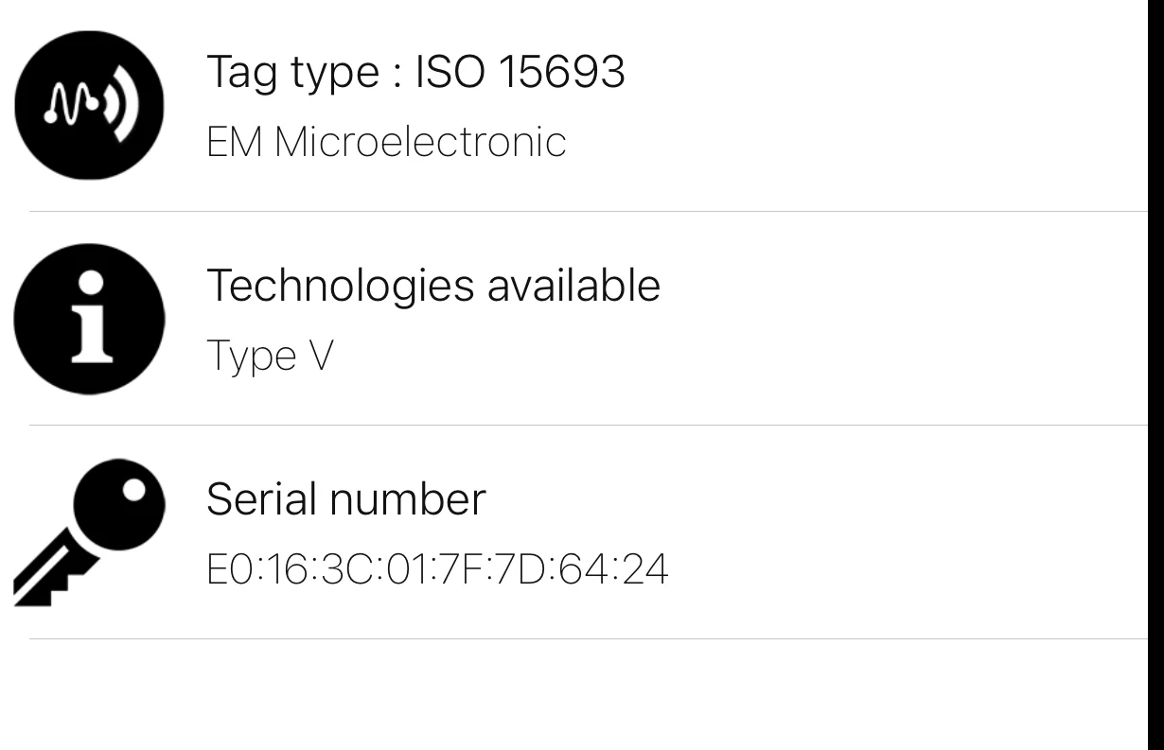Click the notched blade of the key icon
1164x750 pixels.
(x=49, y=574)
